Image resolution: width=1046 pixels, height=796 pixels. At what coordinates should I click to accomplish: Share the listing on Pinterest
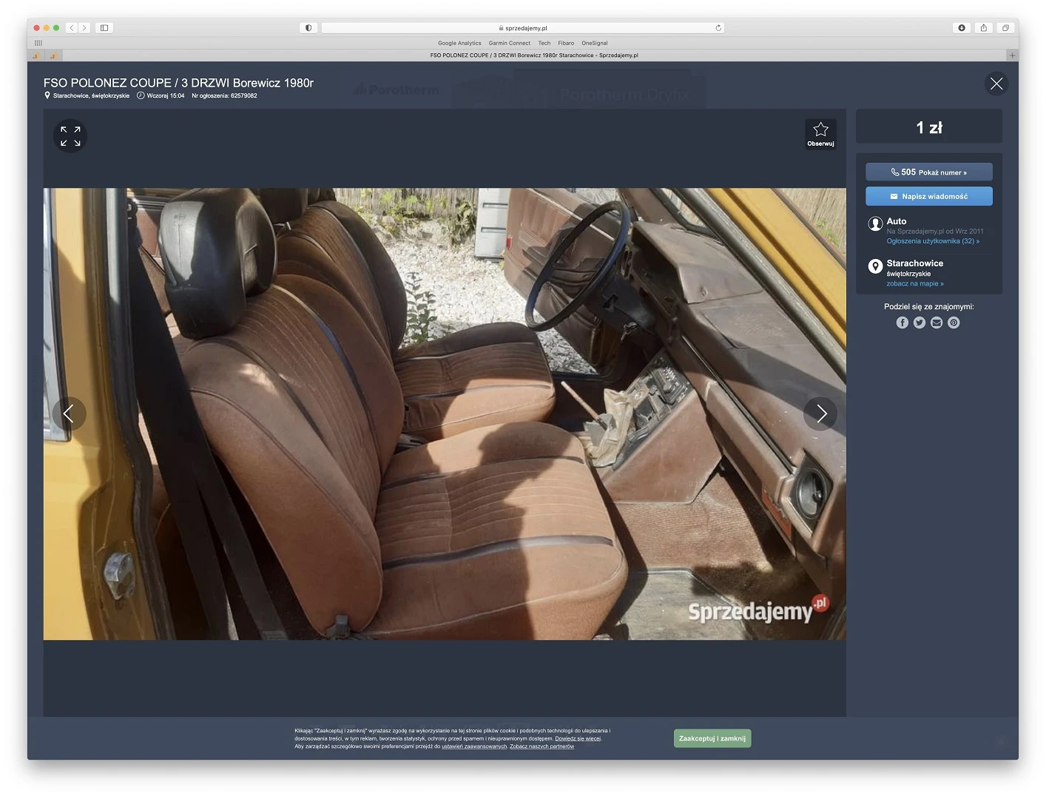(954, 323)
